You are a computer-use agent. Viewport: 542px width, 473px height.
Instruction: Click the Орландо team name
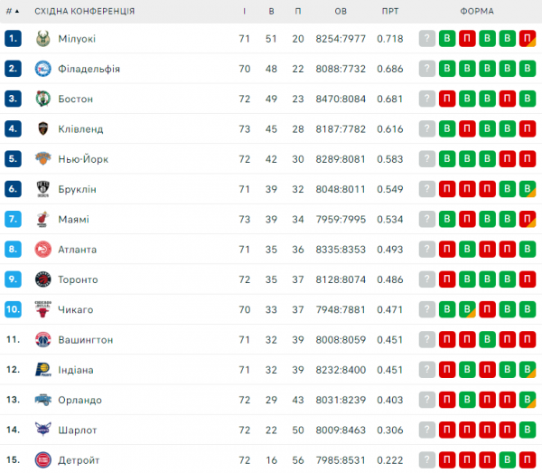point(80,400)
